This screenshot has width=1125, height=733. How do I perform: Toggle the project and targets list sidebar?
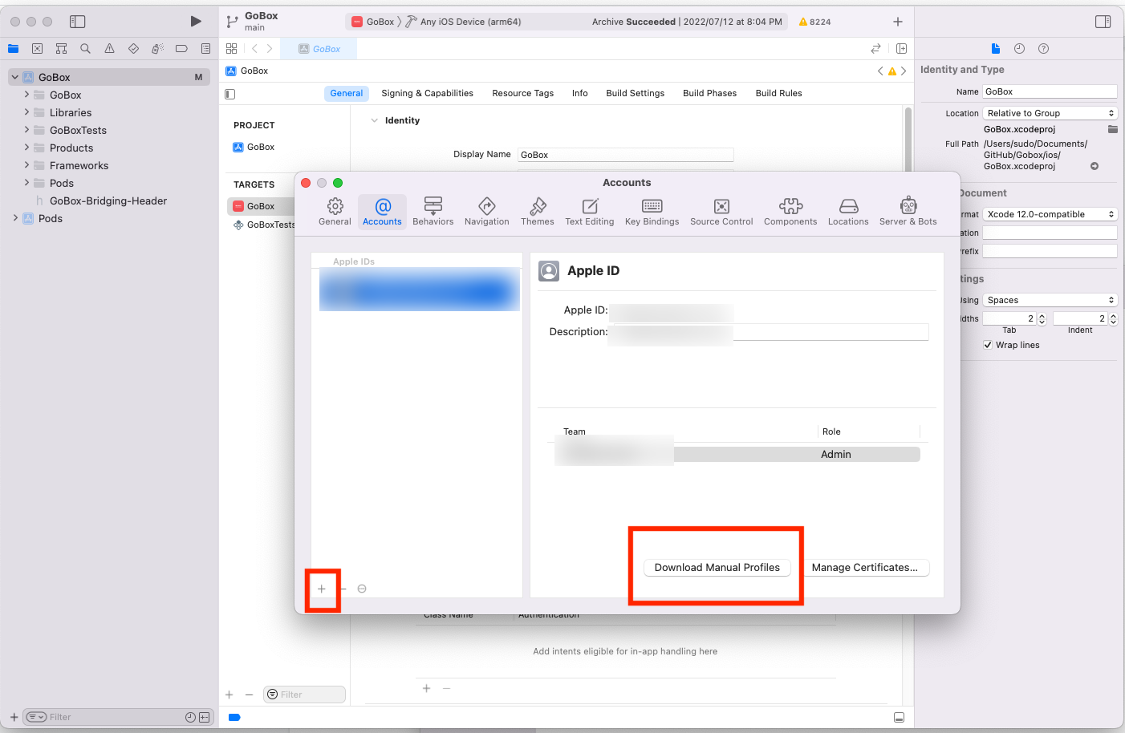pos(230,94)
